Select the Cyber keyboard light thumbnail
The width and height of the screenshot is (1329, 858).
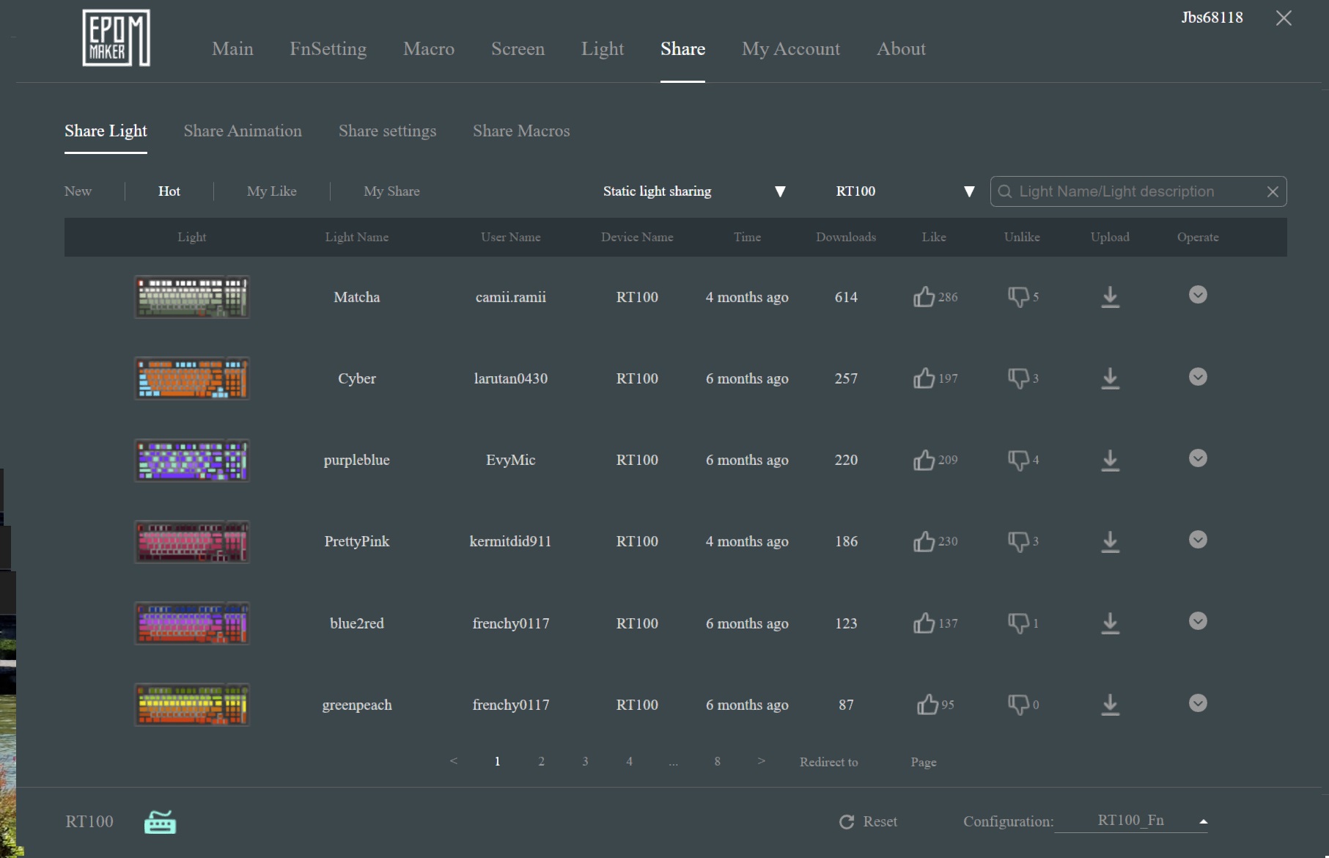point(192,378)
